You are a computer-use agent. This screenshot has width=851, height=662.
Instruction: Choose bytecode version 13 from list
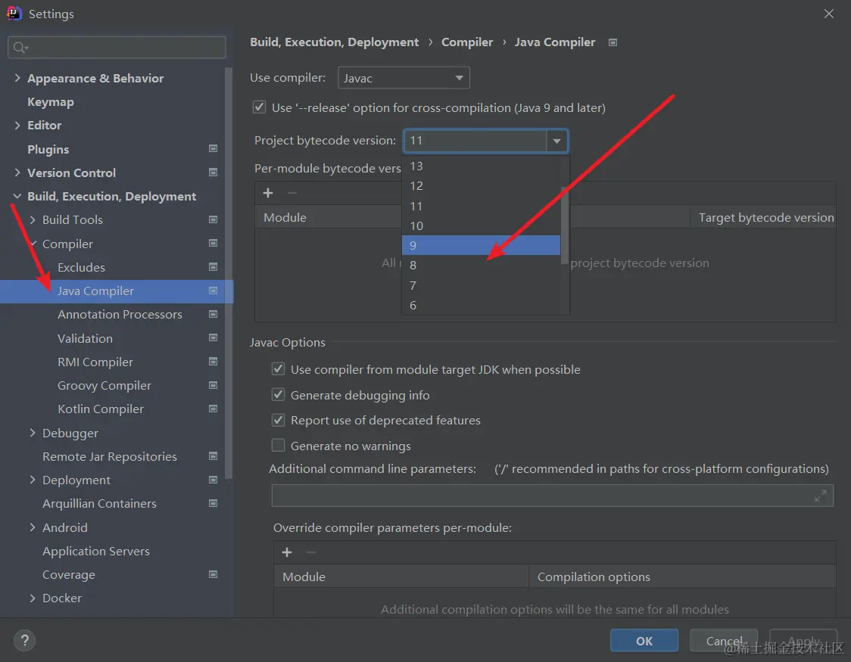coord(481,166)
